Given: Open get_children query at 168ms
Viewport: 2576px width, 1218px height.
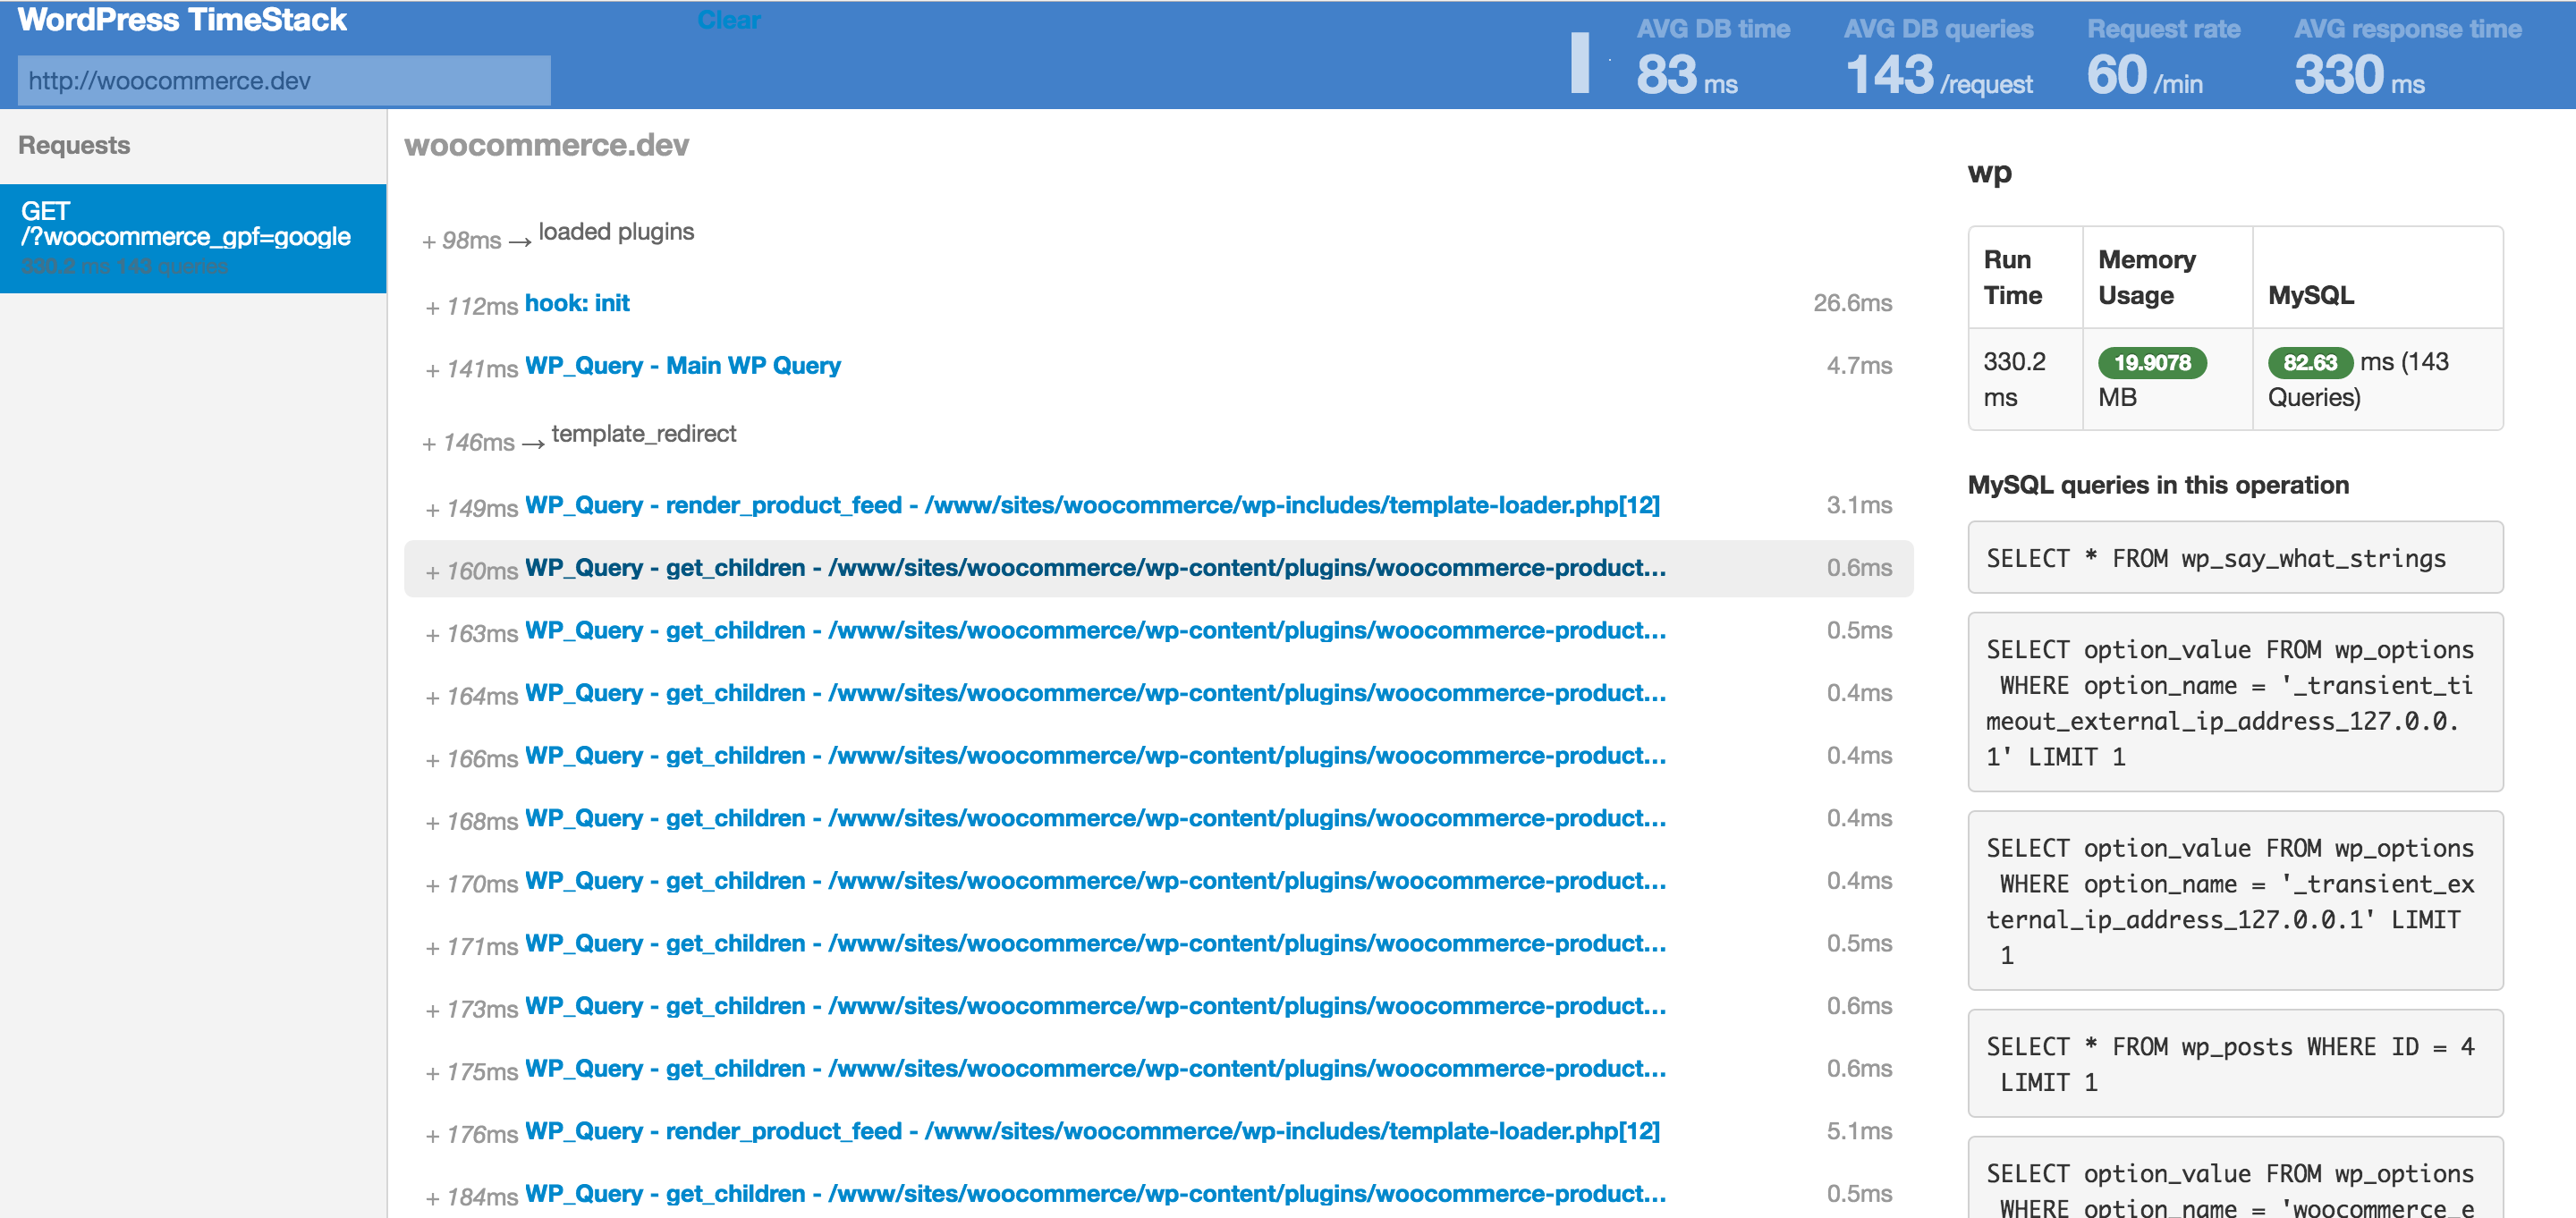Looking at the screenshot, I should 1095,818.
